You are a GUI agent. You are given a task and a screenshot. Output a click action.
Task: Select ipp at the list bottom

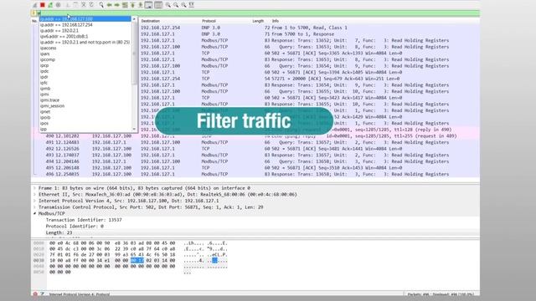coord(85,129)
